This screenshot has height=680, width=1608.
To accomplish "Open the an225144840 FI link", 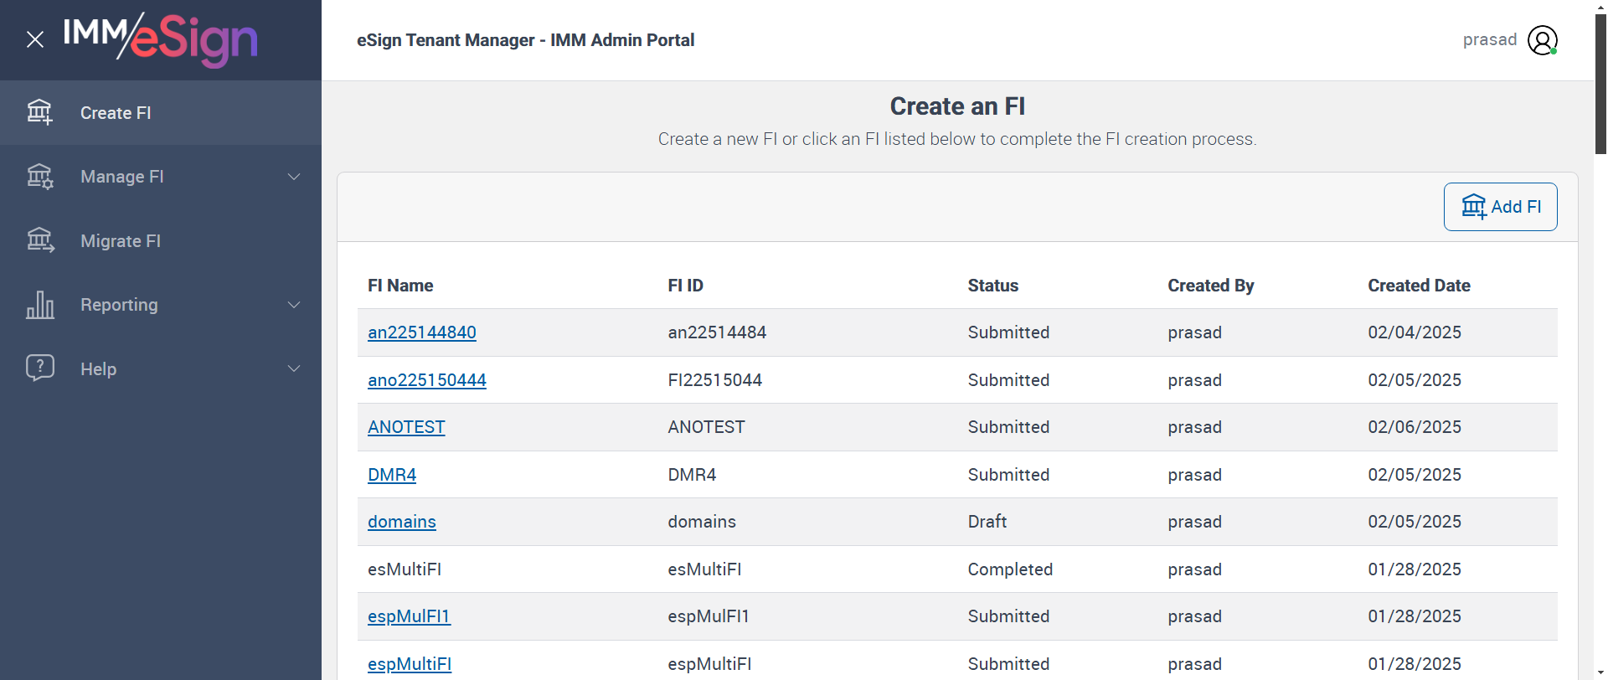I will [x=421, y=332].
